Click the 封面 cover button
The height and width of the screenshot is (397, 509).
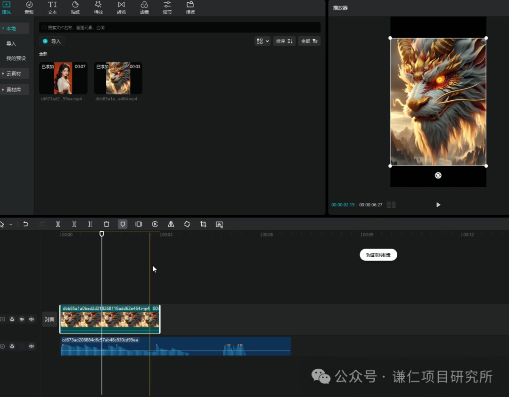tap(49, 319)
